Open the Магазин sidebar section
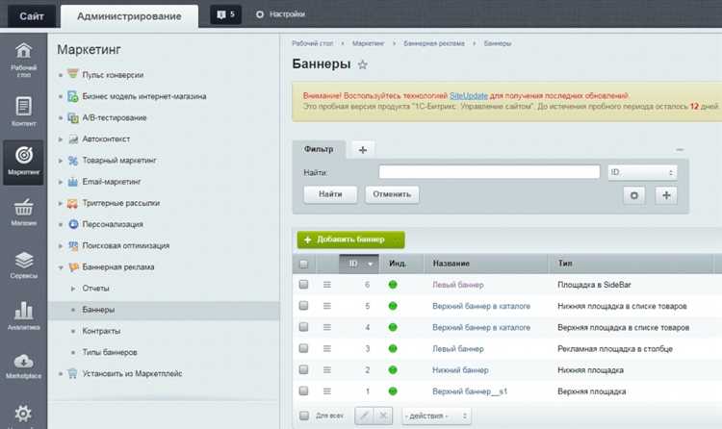The height and width of the screenshot is (429, 722). (x=23, y=213)
